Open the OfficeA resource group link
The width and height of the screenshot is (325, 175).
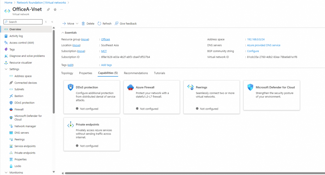(x=105, y=39)
